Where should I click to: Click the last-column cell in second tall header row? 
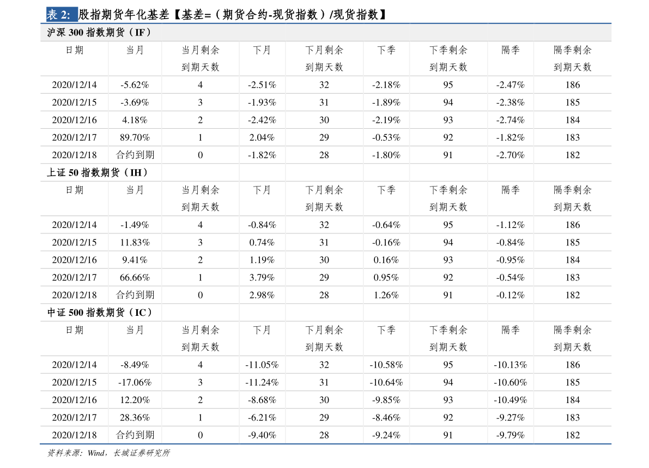pyautogui.click(x=573, y=199)
